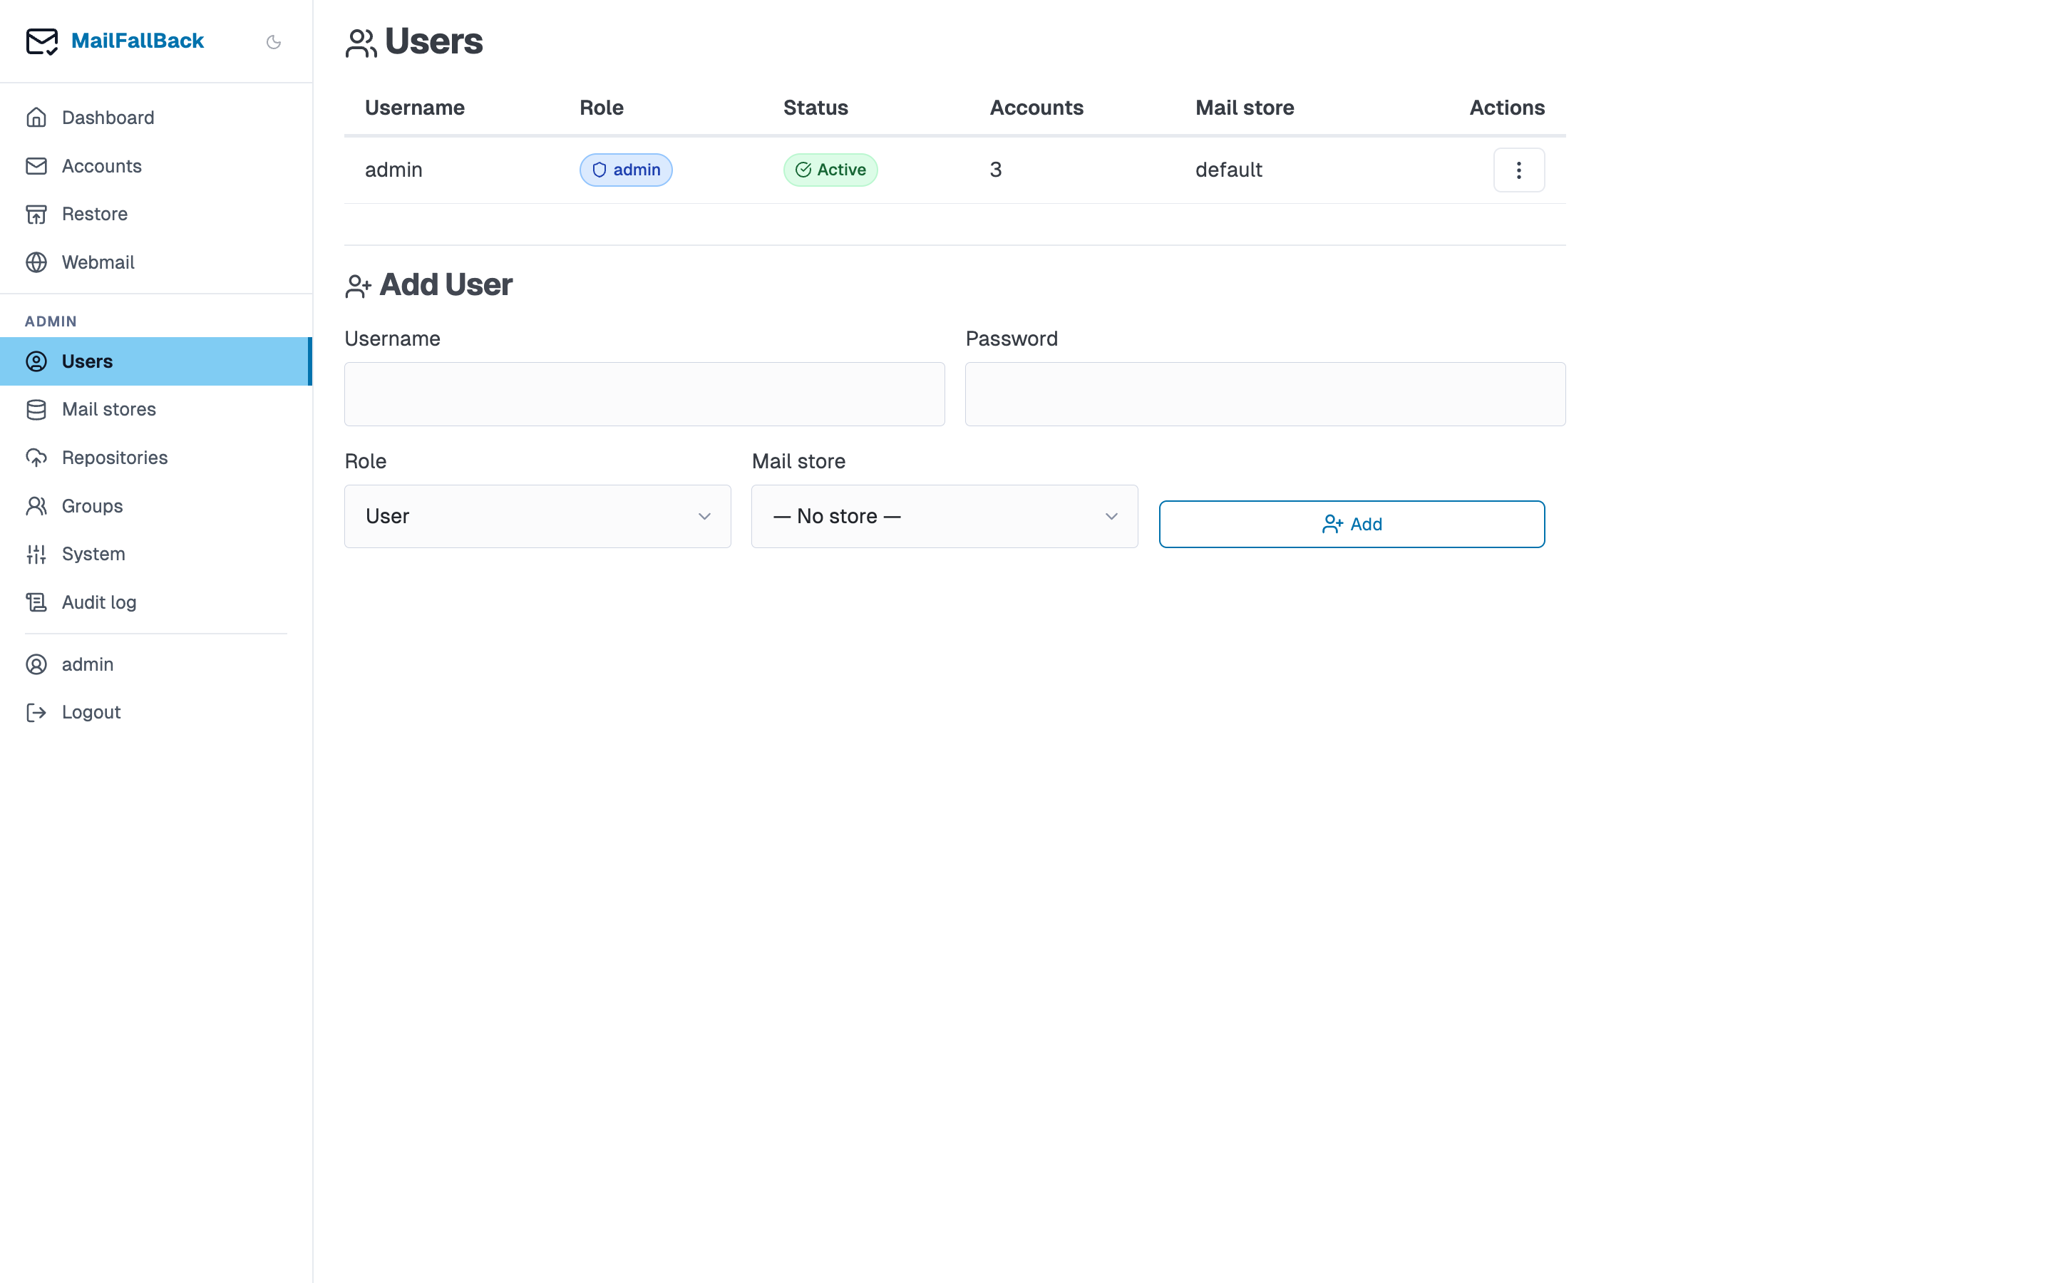Click the System sliders icon
The image size is (2053, 1283).
36,554
